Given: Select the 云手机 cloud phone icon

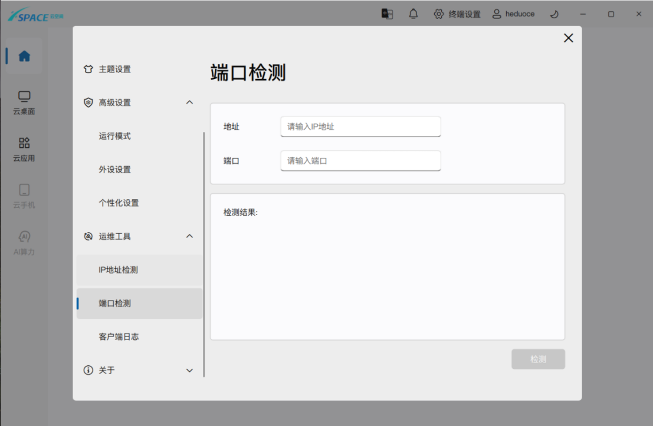Looking at the screenshot, I should tap(24, 196).
